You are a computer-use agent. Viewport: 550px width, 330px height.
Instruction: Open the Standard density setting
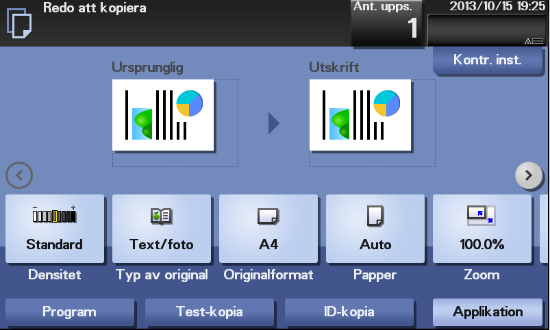(55, 229)
